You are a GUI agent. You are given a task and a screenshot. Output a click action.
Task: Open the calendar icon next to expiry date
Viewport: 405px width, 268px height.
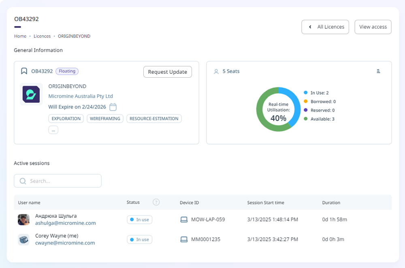pyautogui.click(x=113, y=107)
